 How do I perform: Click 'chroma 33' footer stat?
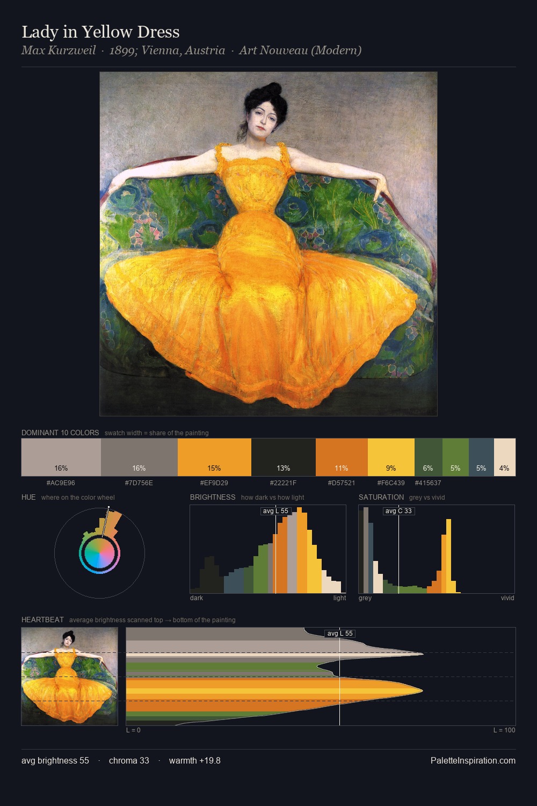pos(129,760)
